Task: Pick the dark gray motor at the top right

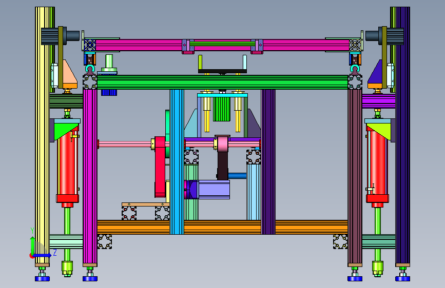Action: 384,36
